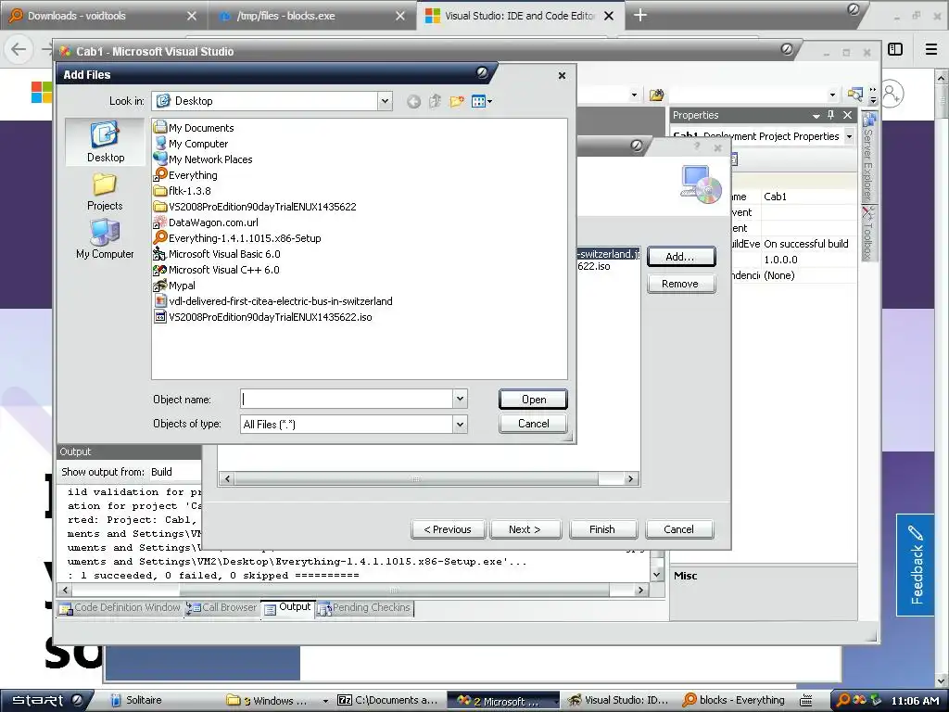The image size is (949, 712).
Task: Select the Everything shortcut in file list
Action: (x=185, y=175)
